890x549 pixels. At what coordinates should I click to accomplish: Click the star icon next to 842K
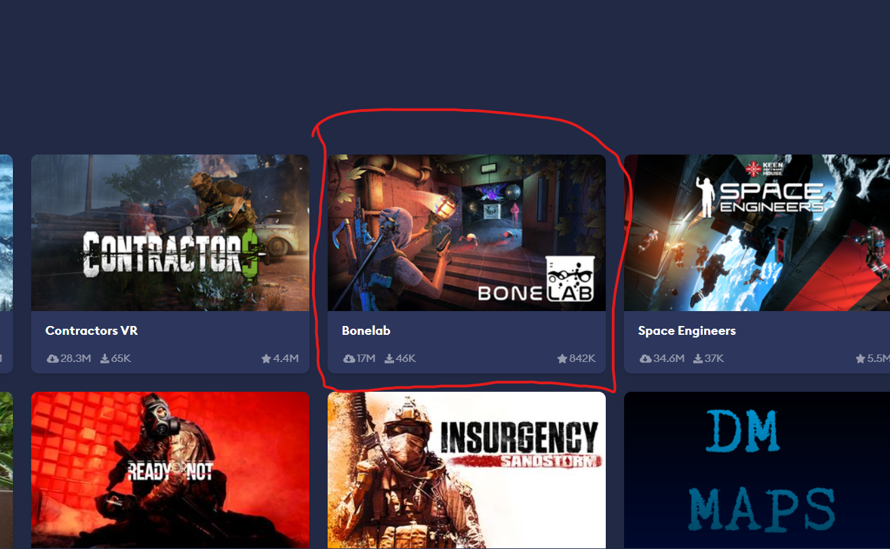pyautogui.click(x=562, y=359)
